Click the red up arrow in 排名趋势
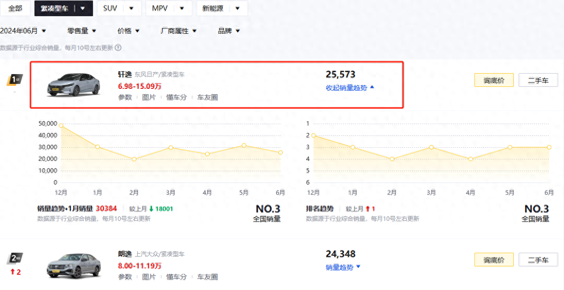Viewport: 564px width, 290px height. click(x=367, y=209)
